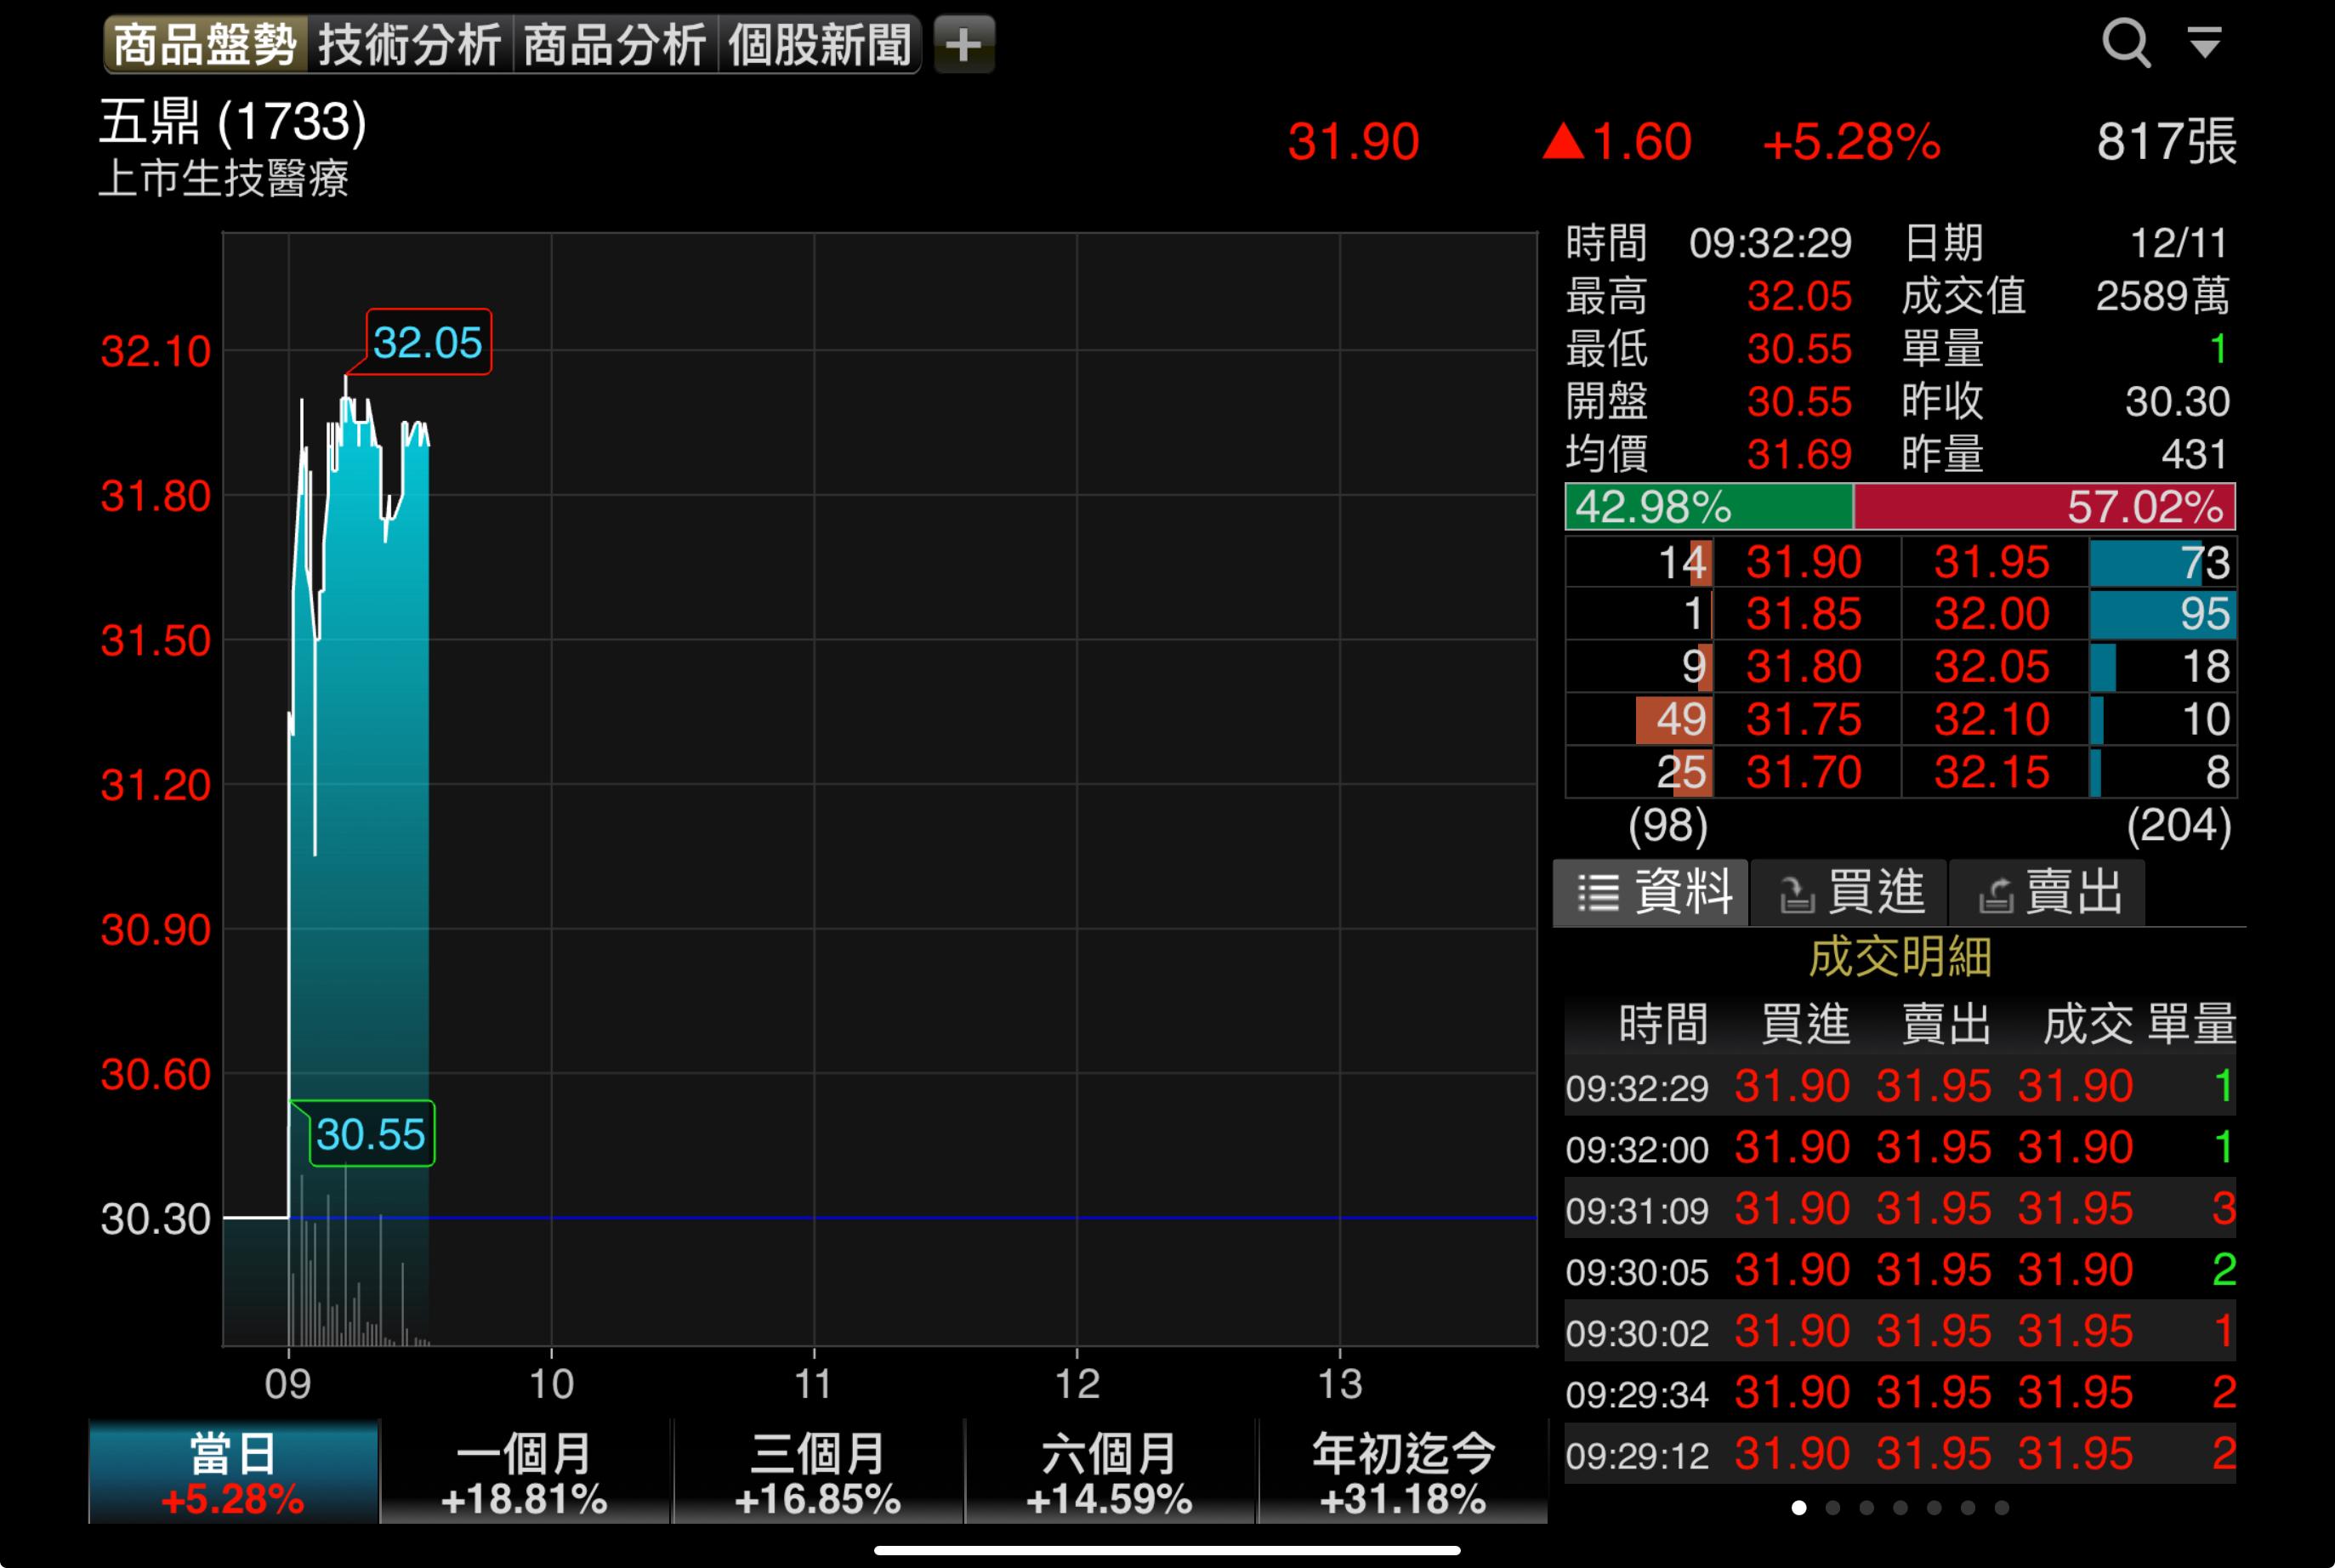Show 年初迄今 year-to-date chart
This screenshot has width=2335, height=1568.
pos(1403,1472)
